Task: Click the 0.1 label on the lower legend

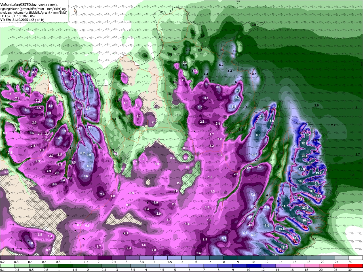Action: pyautogui.click(x=3, y=270)
